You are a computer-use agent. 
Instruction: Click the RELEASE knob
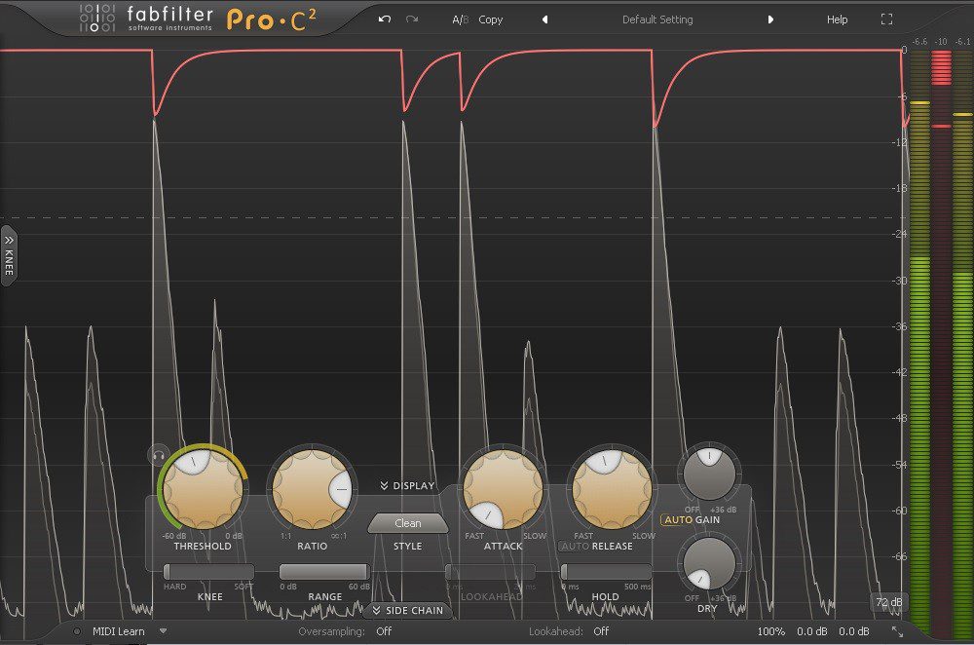click(x=612, y=489)
